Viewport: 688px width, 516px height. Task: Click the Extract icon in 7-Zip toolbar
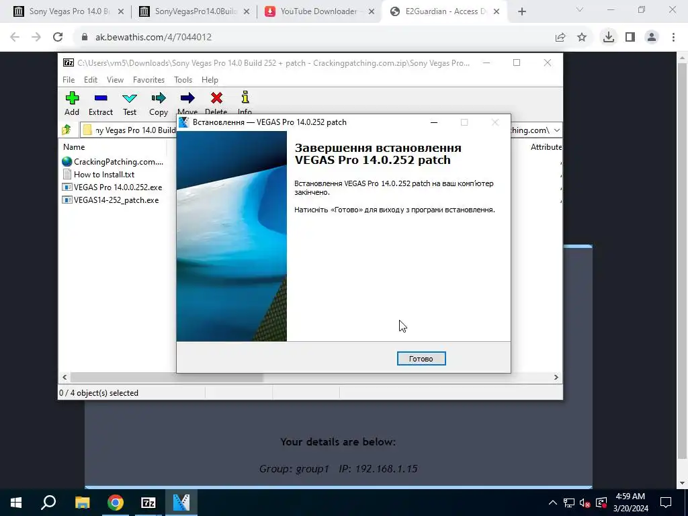[101, 98]
